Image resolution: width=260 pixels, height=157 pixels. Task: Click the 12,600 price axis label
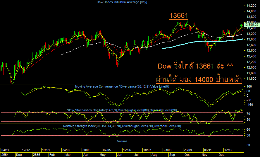click(x=251, y=50)
